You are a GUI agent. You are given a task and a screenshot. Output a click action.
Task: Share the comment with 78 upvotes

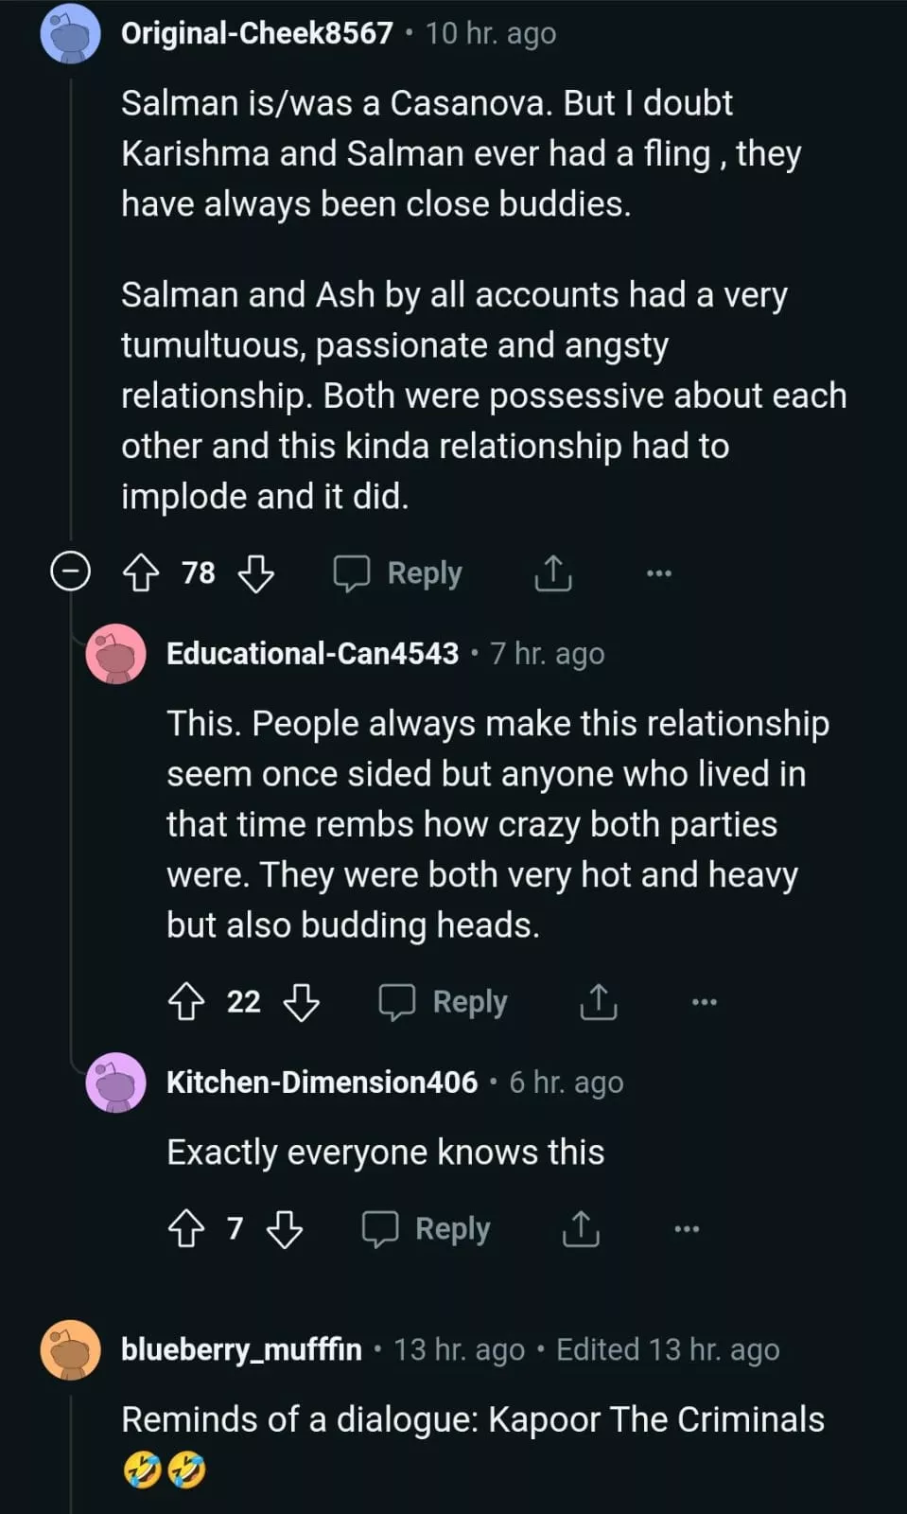click(x=553, y=573)
